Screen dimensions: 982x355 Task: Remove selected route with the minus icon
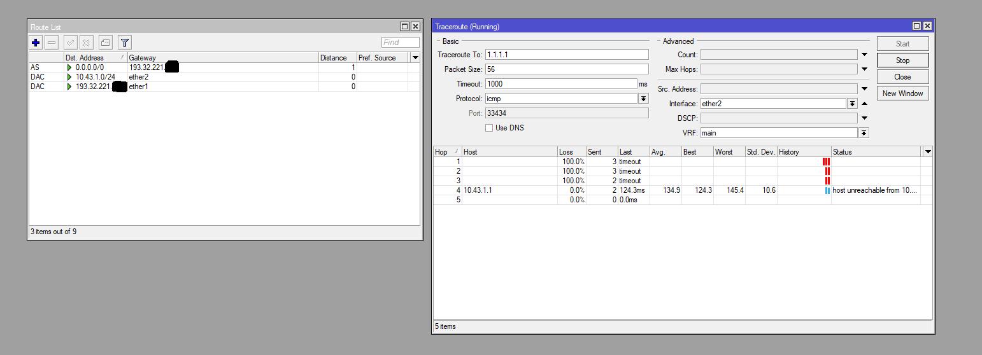[x=52, y=43]
